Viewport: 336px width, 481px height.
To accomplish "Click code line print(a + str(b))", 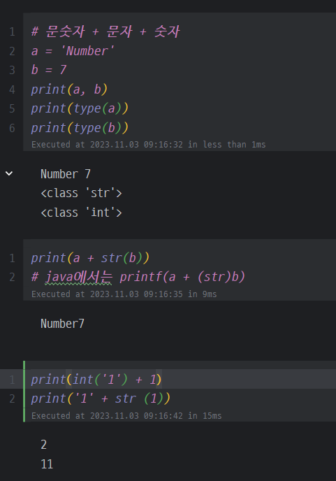I will (90, 258).
